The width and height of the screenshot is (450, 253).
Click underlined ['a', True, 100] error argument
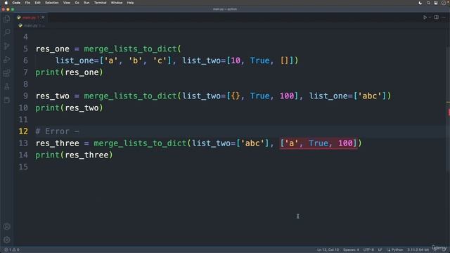click(x=319, y=143)
